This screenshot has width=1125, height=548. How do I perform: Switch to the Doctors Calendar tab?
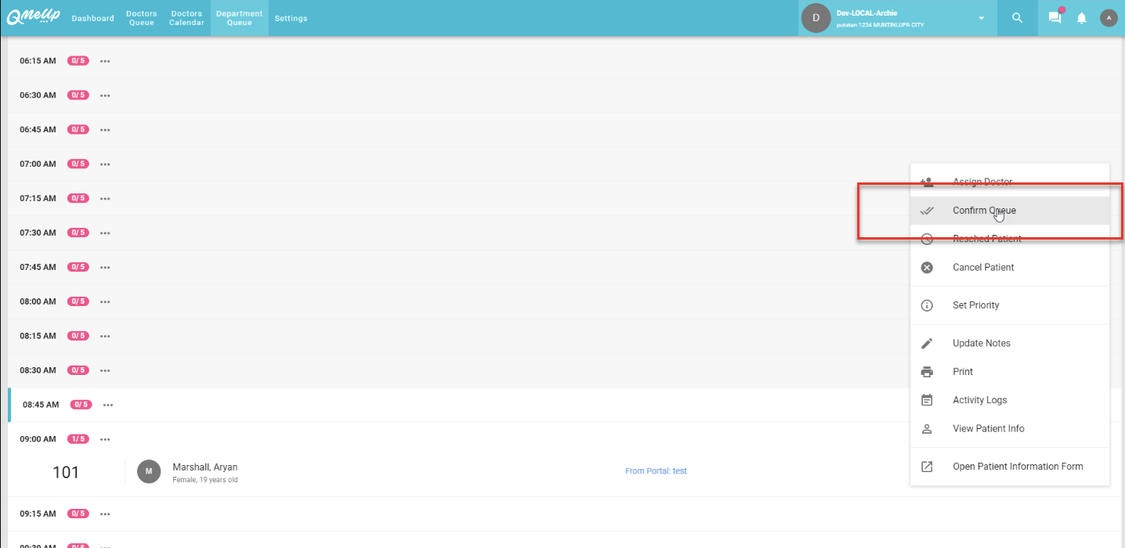click(x=186, y=18)
